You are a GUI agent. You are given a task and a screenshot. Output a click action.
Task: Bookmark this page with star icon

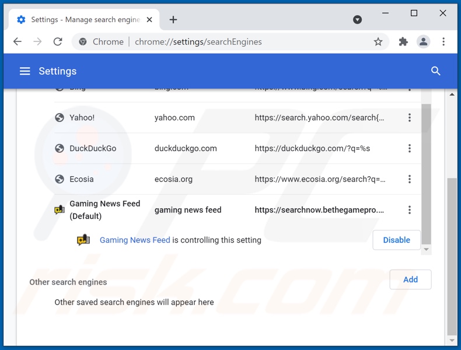pos(378,42)
